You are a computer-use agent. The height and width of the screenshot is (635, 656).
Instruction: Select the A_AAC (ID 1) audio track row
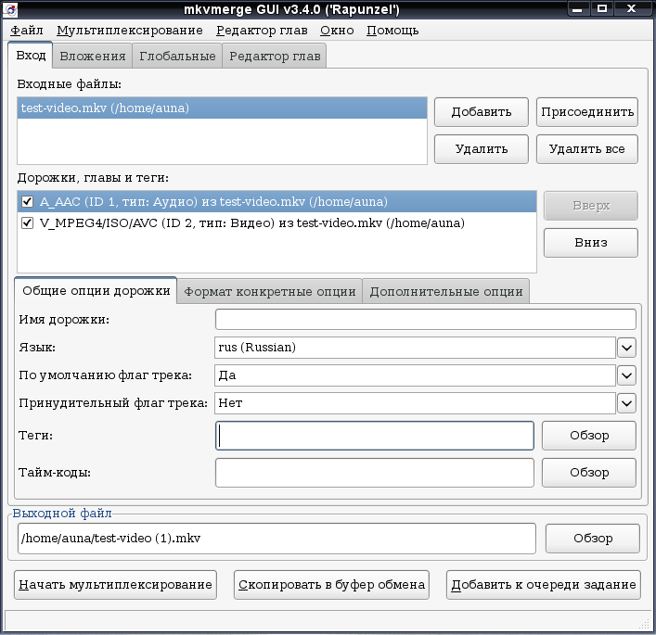pyautogui.click(x=277, y=202)
